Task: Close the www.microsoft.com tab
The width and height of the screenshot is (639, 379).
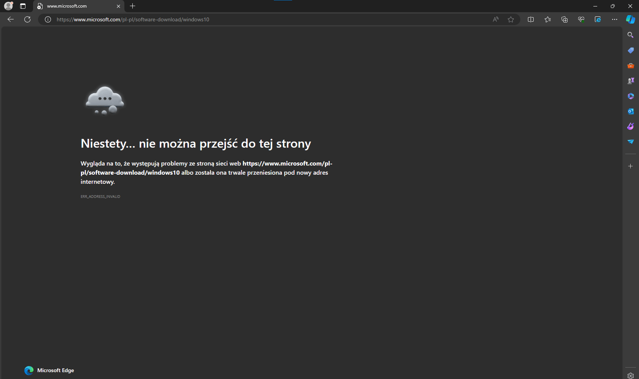Action: pyautogui.click(x=118, y=6)
